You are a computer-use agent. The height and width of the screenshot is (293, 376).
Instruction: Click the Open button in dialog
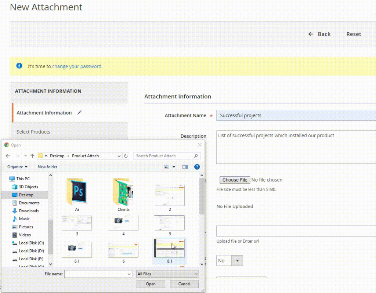pos(151,284)
